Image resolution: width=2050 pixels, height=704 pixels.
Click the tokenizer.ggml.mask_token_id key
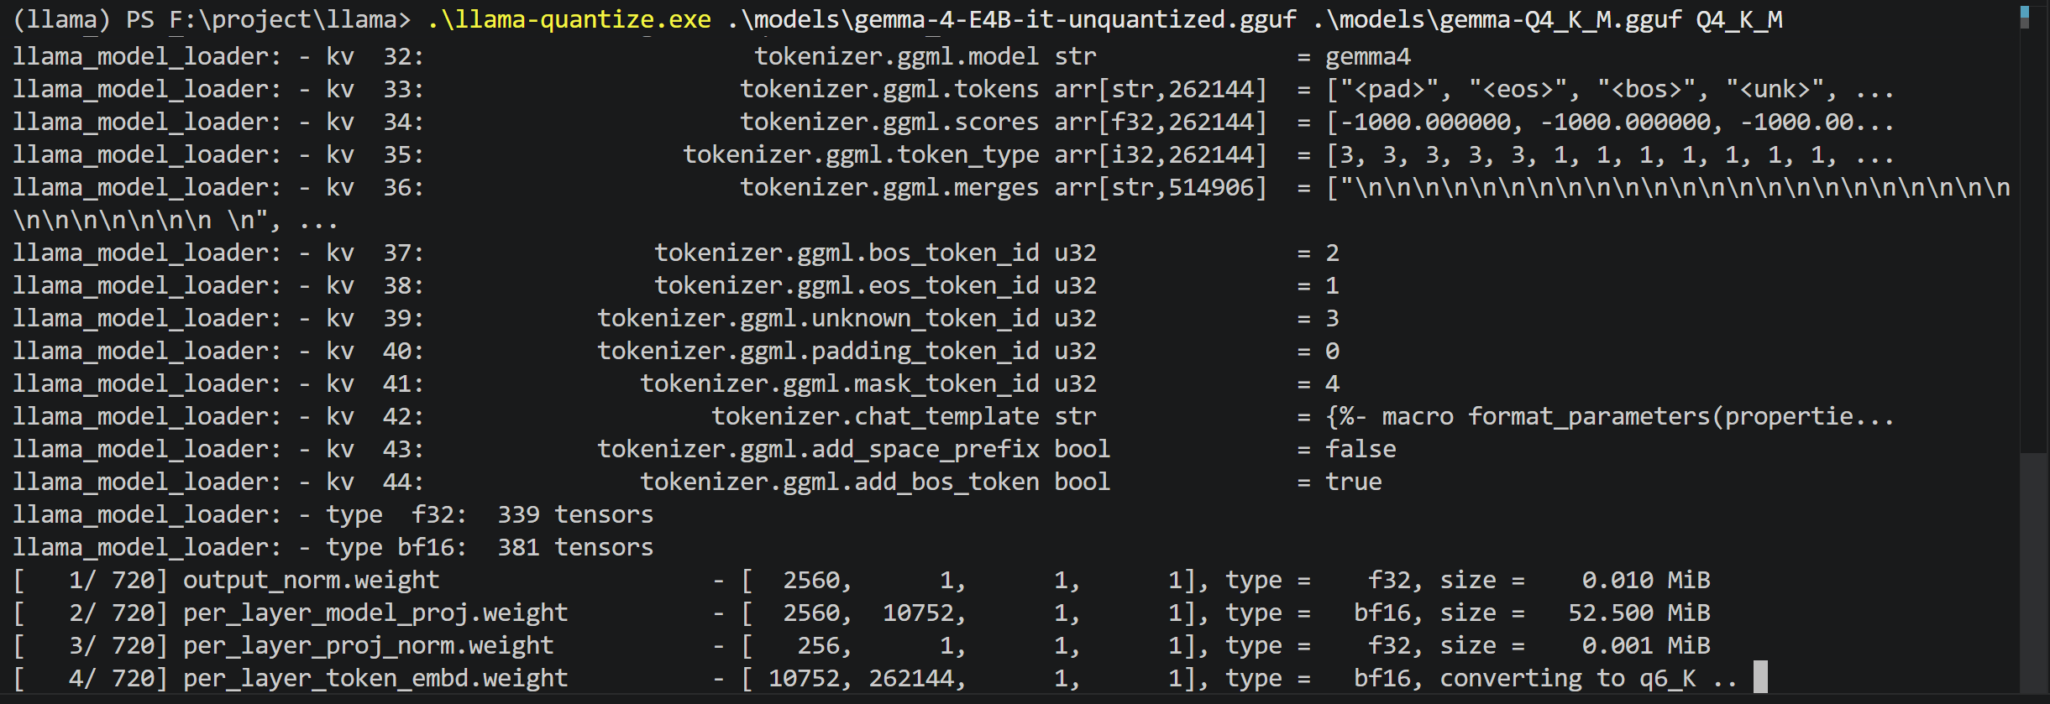[x=839, y=383]
